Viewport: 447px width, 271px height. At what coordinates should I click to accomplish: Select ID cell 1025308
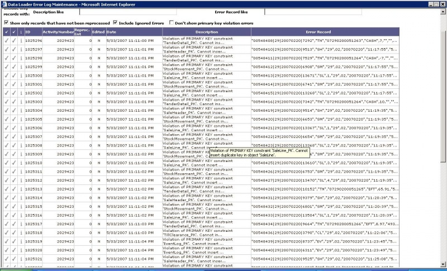34,145
